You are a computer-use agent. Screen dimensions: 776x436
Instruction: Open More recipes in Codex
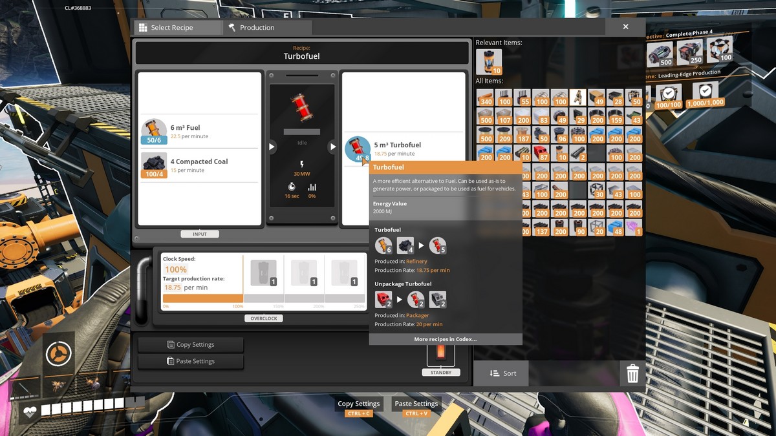pyautogui.click(x=445, y=338)
